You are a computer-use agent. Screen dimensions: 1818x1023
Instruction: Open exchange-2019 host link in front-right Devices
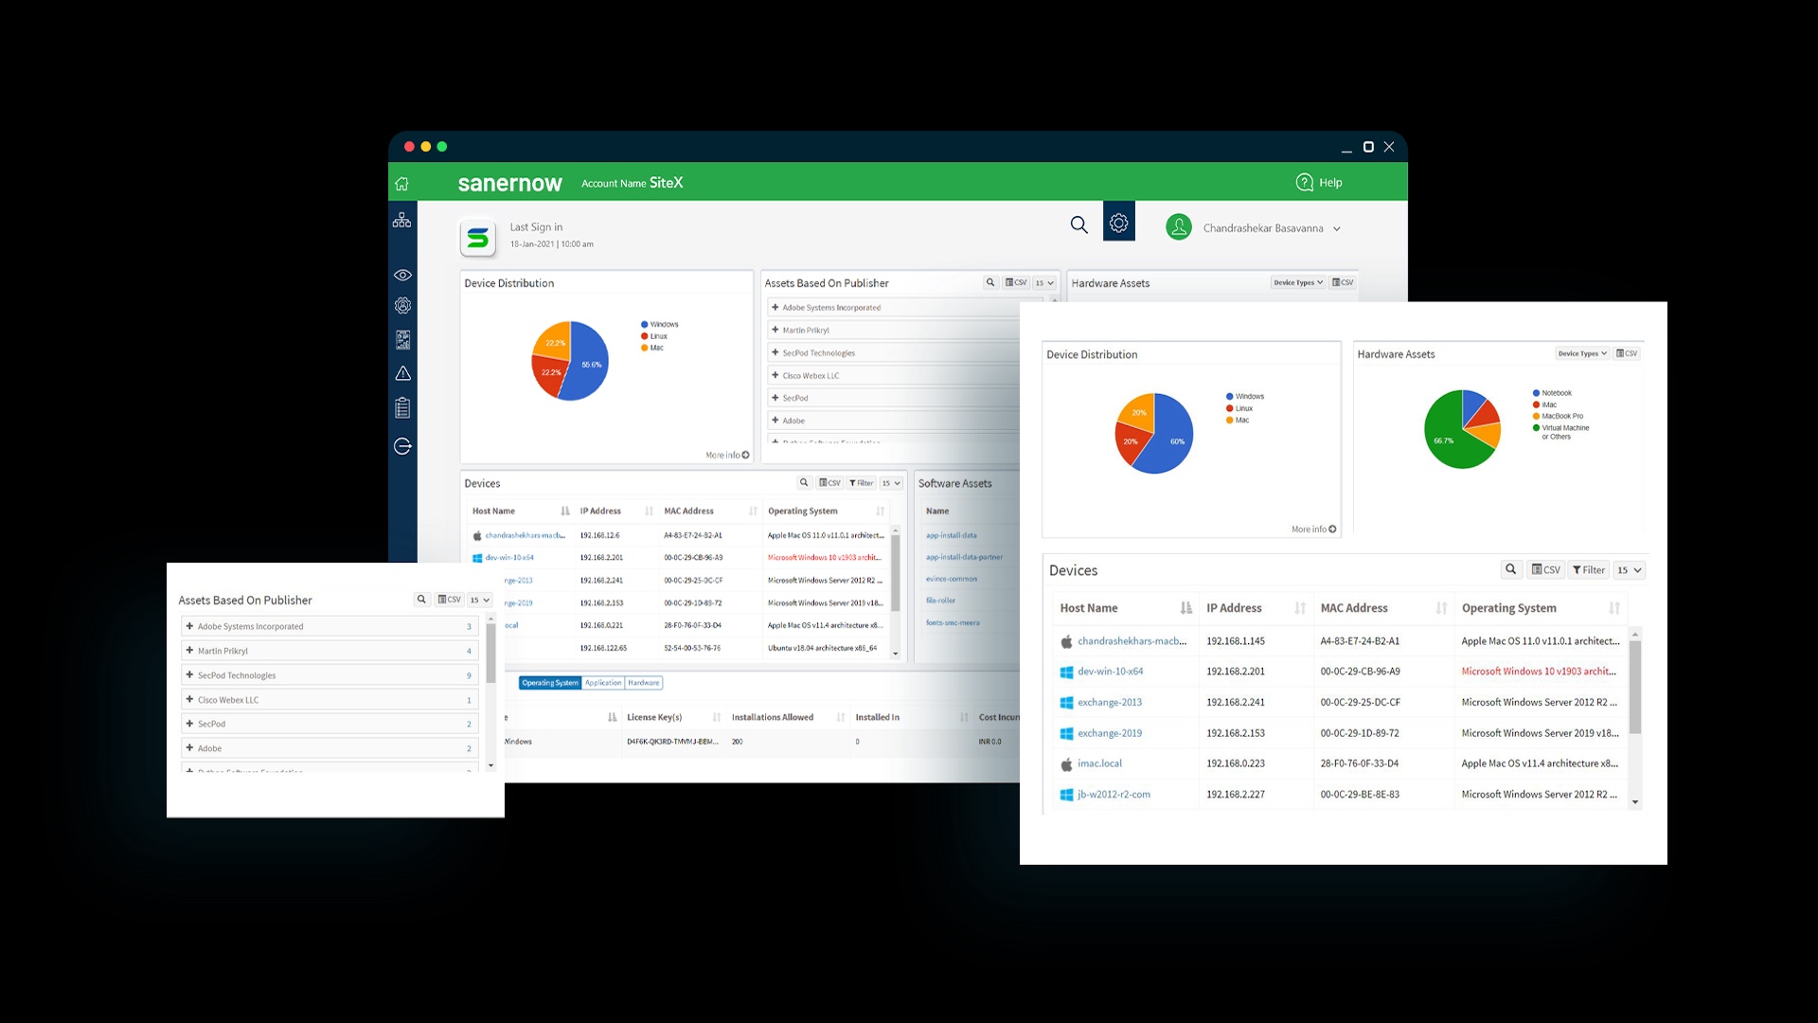click(x=1110, y=733)
